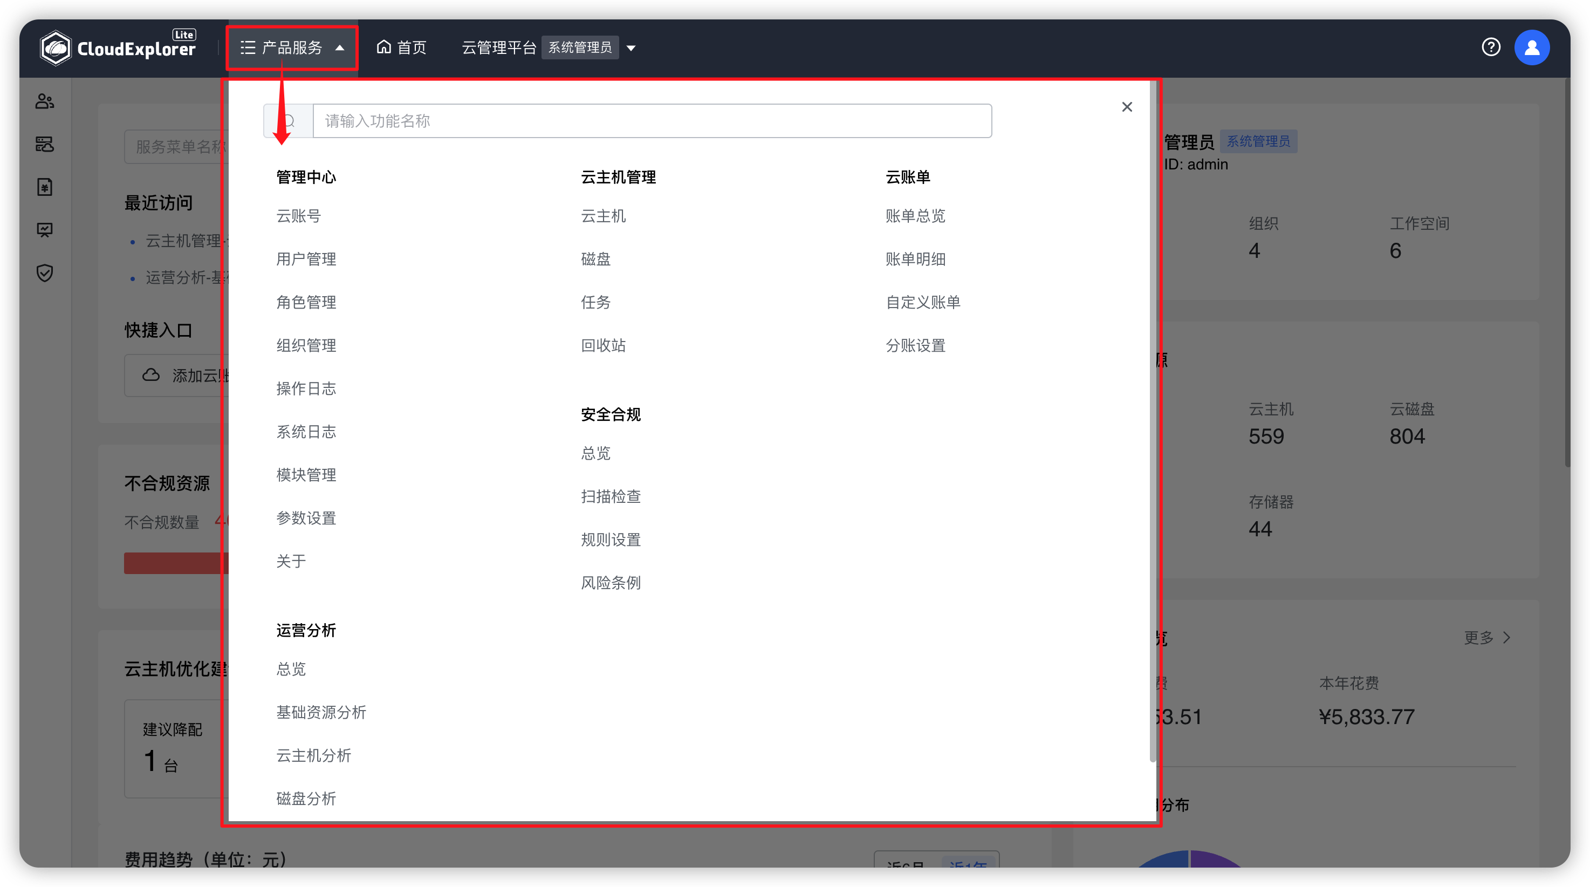Click the cloud icon in 添加云账号 button
Image resolution: width=1590 pixels, height=887 pixels.
coord(151,376)
